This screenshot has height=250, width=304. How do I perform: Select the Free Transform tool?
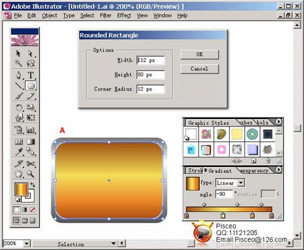(30, 118)
